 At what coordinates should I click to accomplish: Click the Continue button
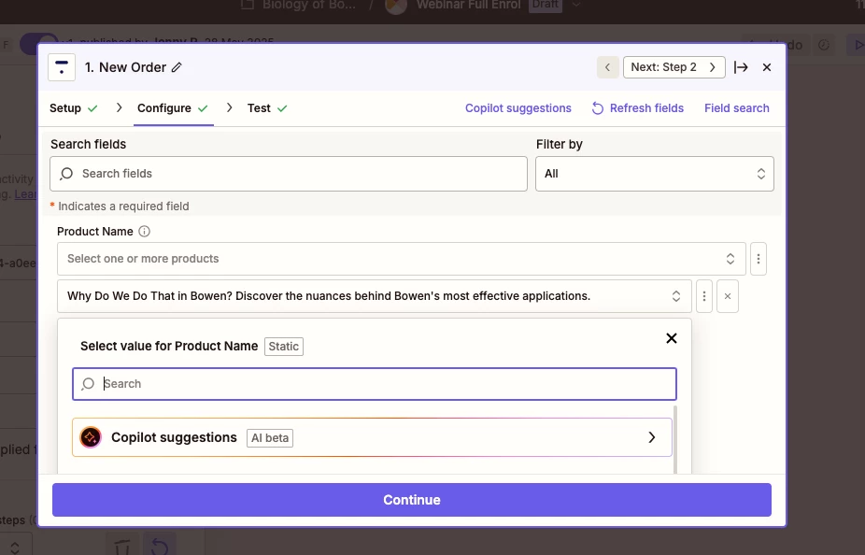(412, 500)
